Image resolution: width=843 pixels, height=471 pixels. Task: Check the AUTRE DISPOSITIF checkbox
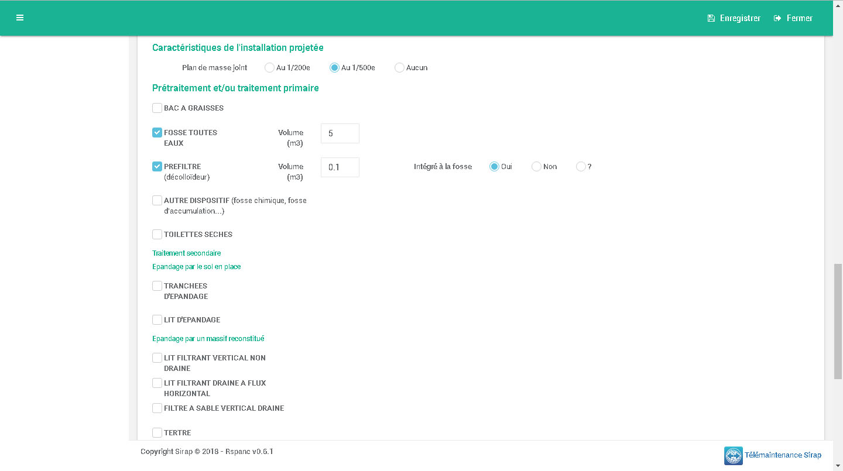pyautogui.click(x=157, y=201)
